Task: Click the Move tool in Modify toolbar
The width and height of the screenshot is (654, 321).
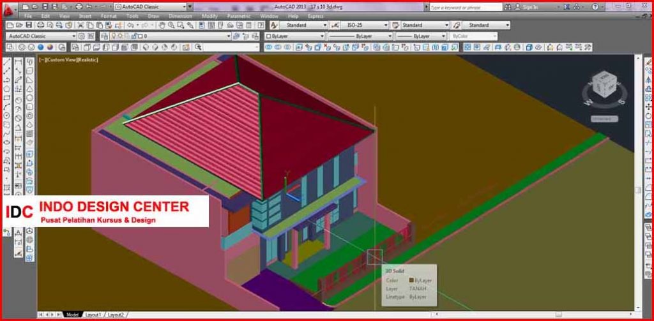Action: [649, 107]
